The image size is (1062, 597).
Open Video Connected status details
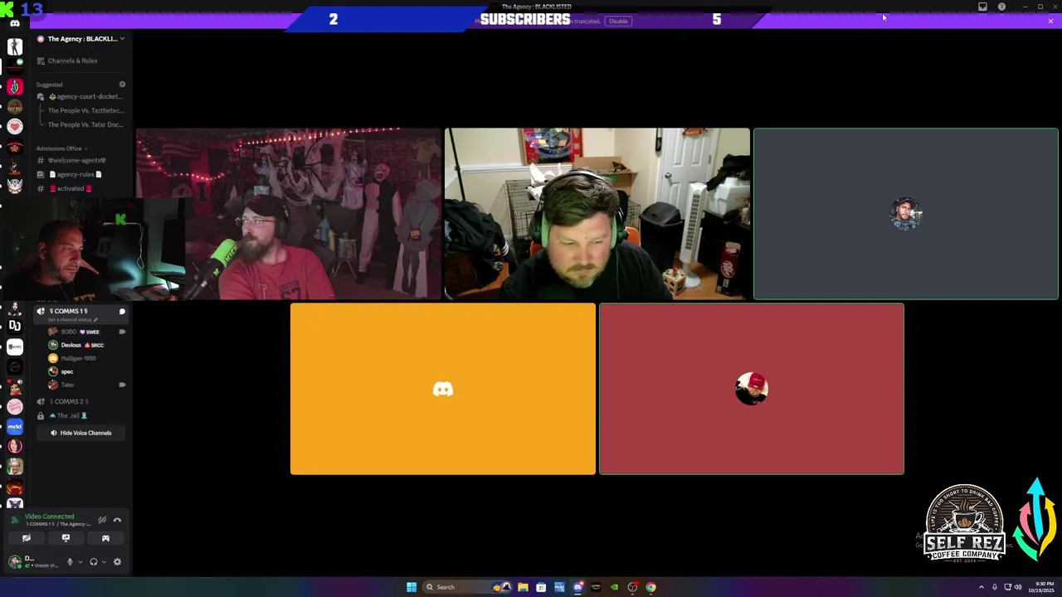point(49,517)
